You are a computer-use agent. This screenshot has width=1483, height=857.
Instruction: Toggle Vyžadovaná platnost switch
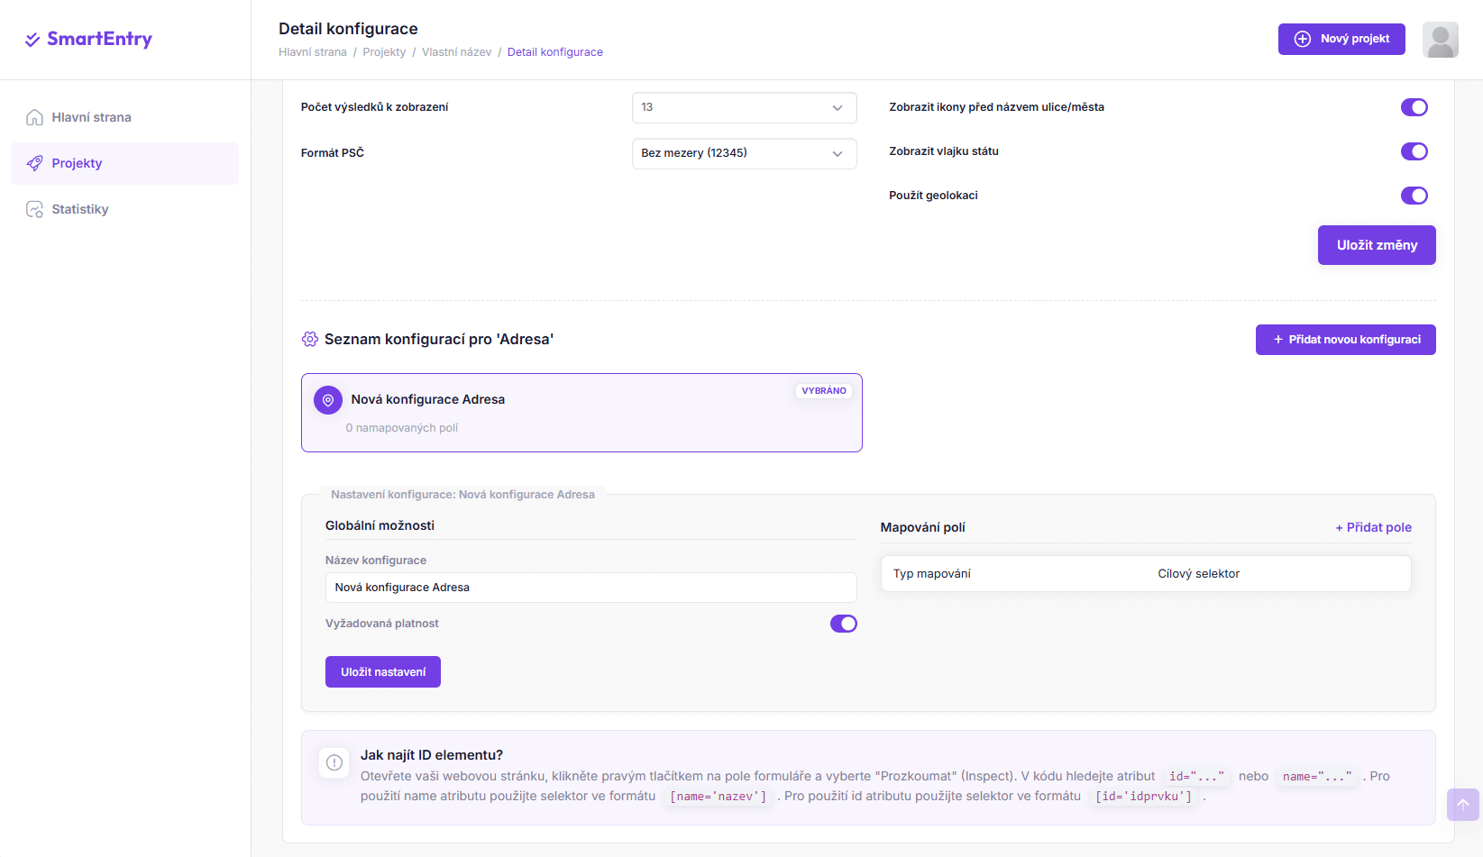(843, 624)
